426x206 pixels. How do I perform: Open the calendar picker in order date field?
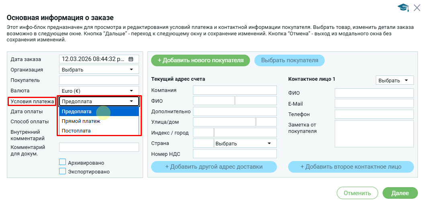coord(131,59)
